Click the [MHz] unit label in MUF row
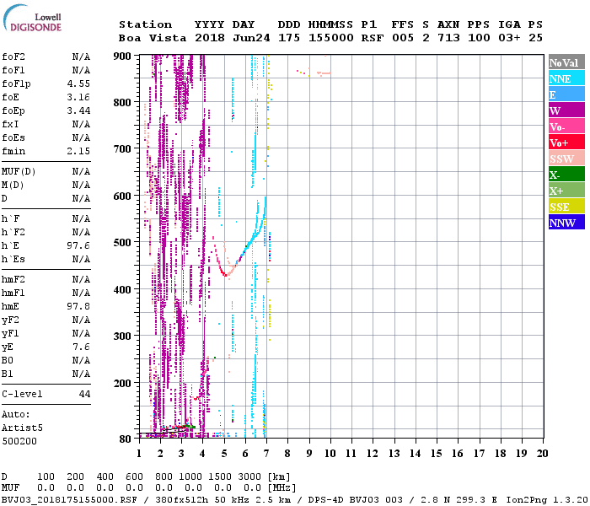Viewport: 590px width, 506px height. tap(282, 487)
